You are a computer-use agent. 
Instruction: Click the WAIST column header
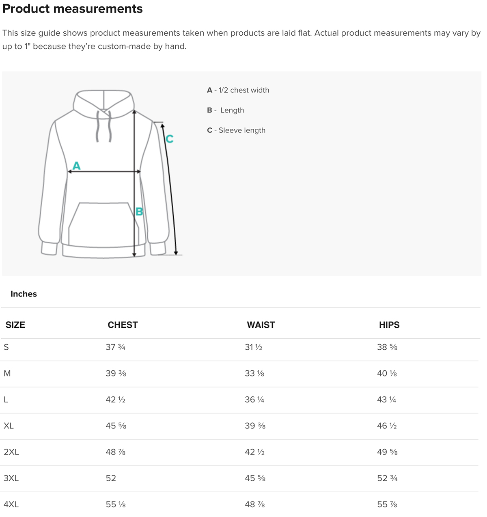point(261,325)
